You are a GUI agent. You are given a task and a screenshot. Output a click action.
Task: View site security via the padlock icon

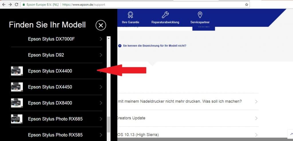24,5
